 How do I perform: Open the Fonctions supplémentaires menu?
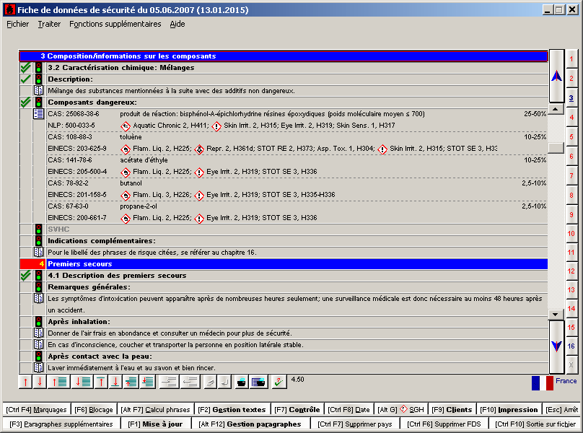[115, 24]
